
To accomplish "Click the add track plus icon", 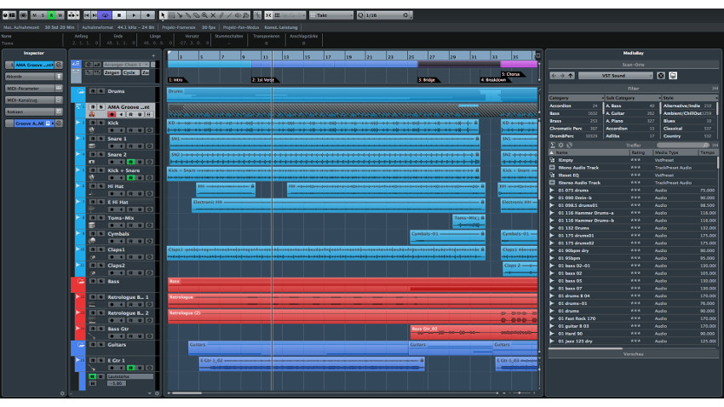I will [153, 55].
